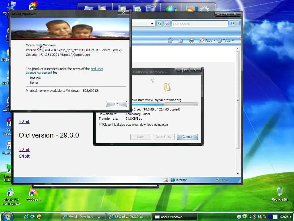Screen dimensions: 294x221
Task: Click the Live Search magnifier button
Action: click(232, 24)
